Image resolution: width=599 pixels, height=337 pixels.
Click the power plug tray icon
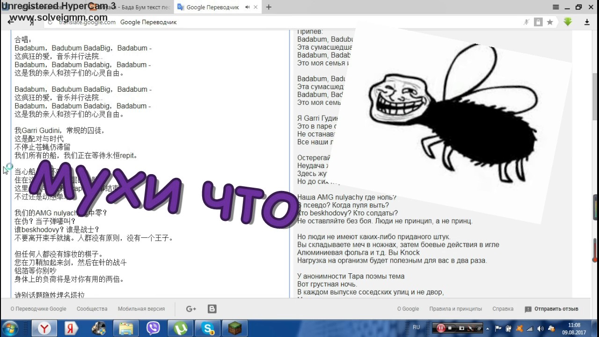click(508, 328)
